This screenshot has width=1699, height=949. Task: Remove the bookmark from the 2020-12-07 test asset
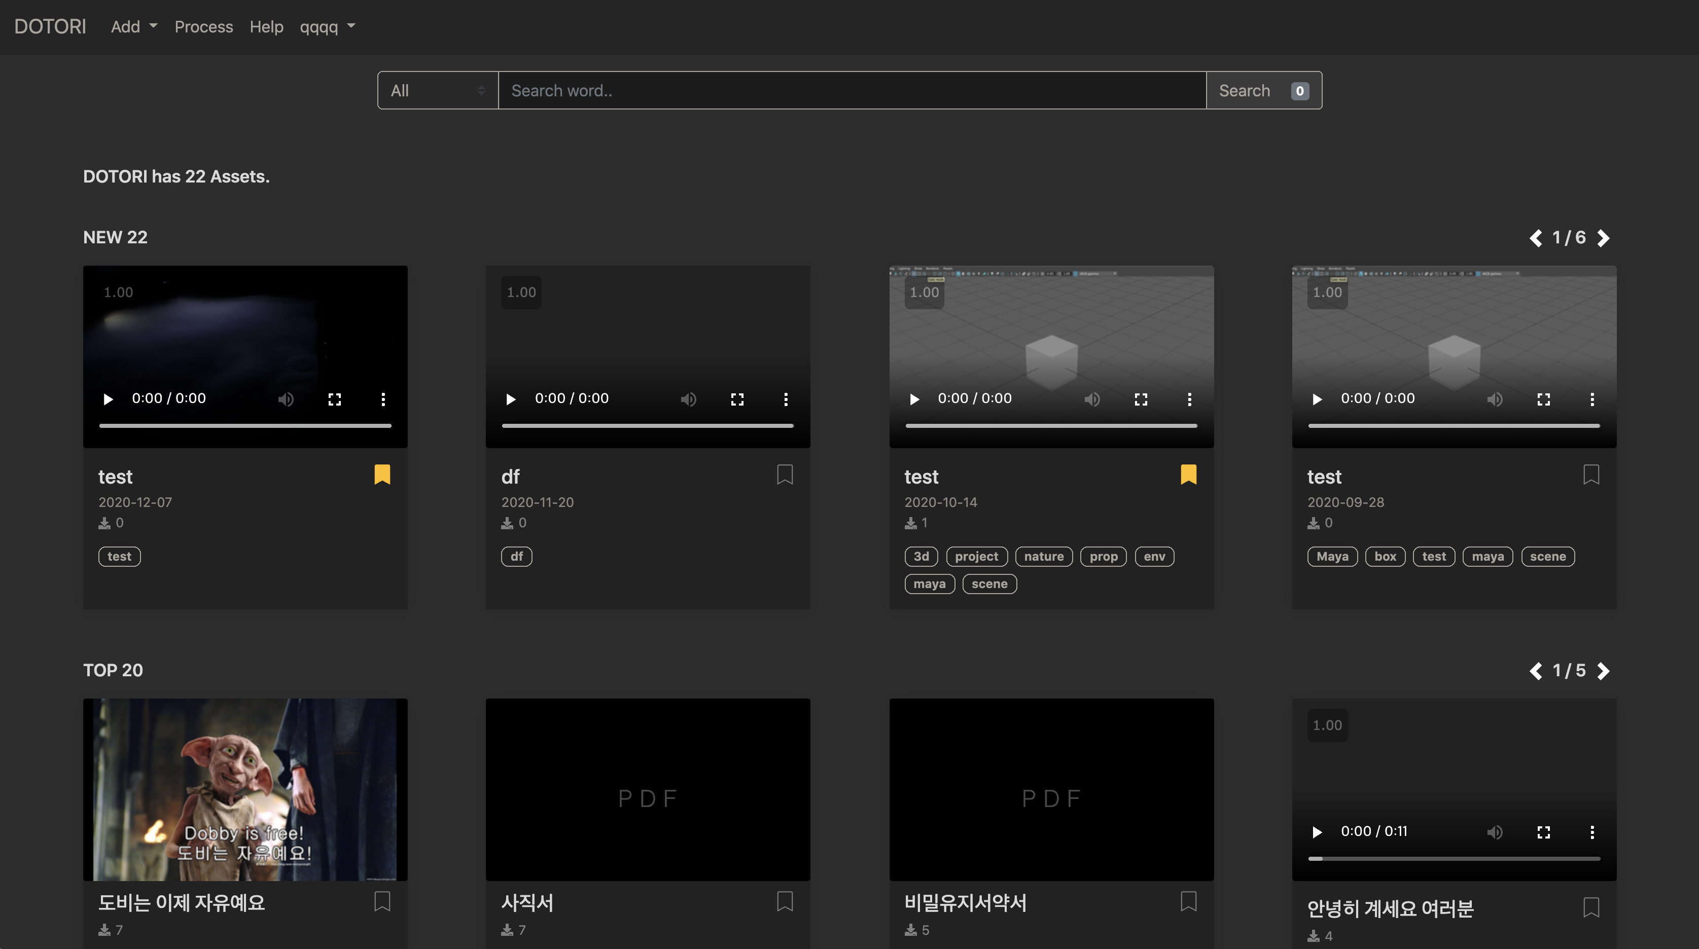pos(382,474)
